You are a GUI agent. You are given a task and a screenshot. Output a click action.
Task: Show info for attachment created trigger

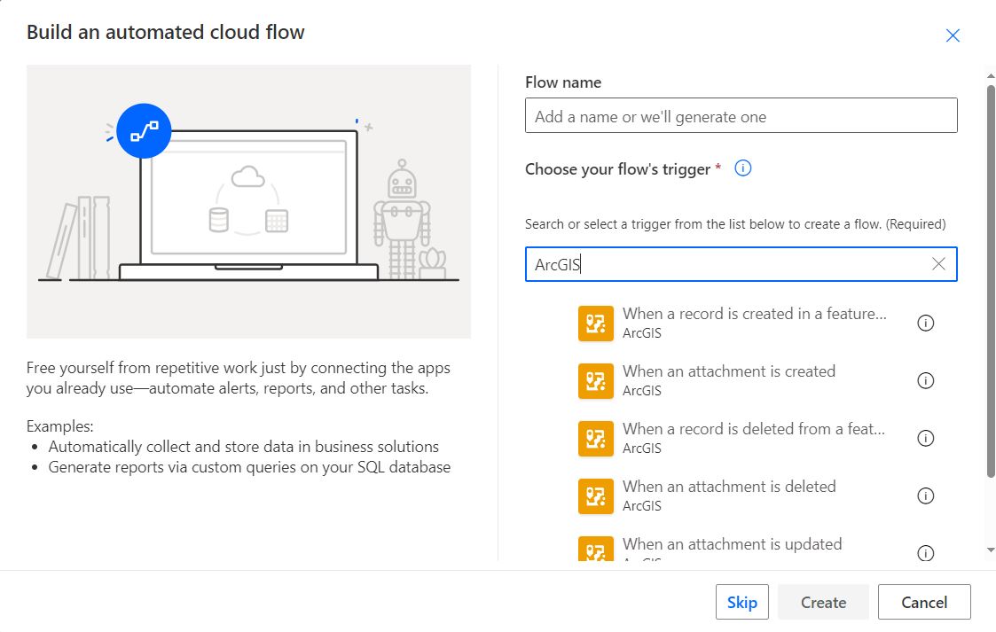click(926, 381)
